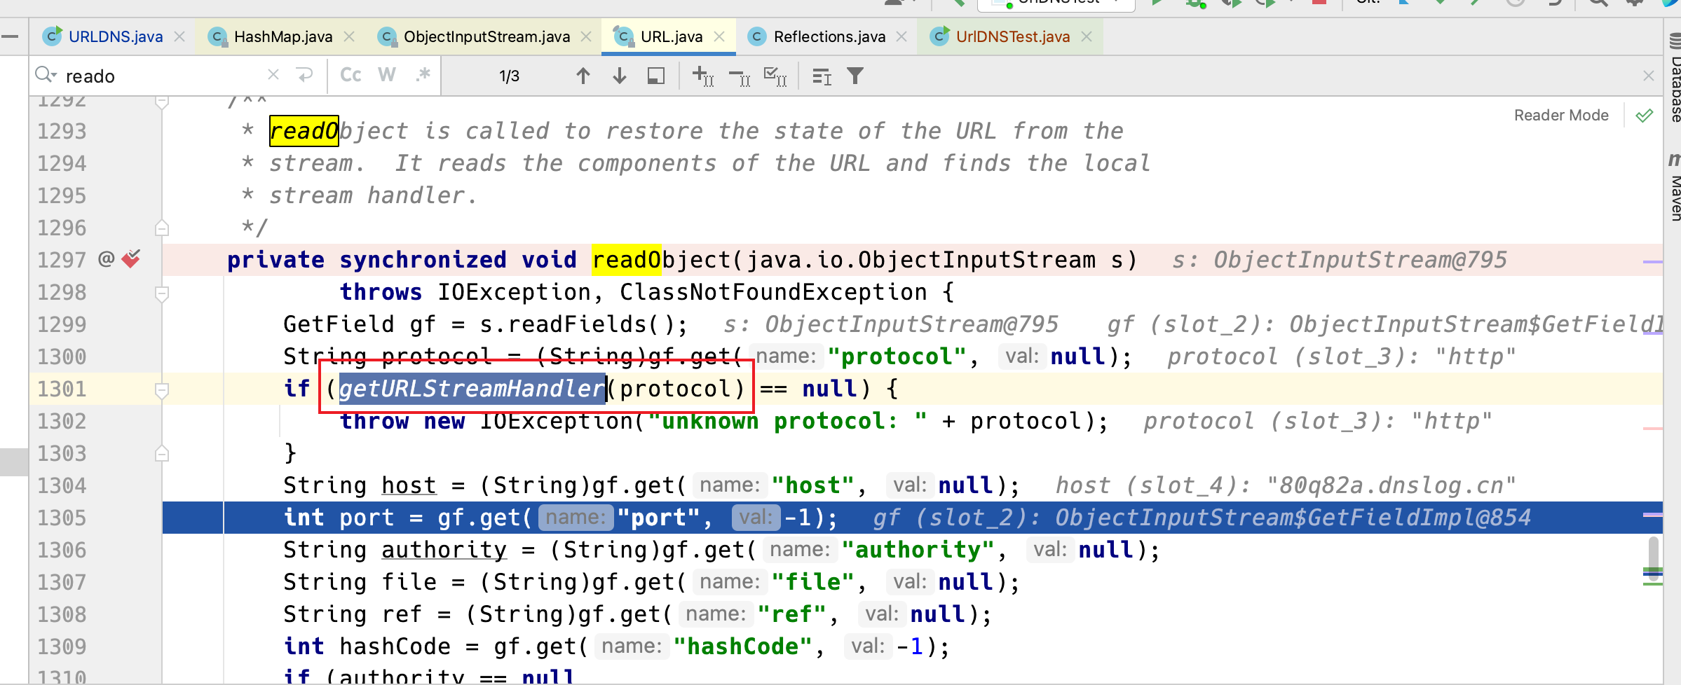Toggle Match Case (Cc) option
This screenshot has height=685, width=1681.
pyautogui.click(x=351, y=75)
